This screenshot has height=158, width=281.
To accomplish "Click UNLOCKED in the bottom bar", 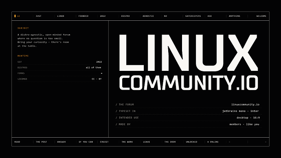I will pos(191,142).
